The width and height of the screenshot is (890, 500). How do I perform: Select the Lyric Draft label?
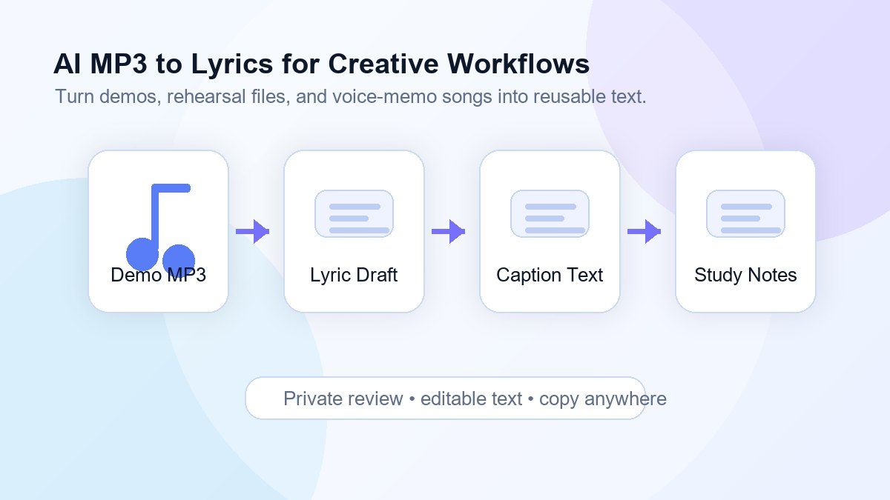tap(354, 276)
